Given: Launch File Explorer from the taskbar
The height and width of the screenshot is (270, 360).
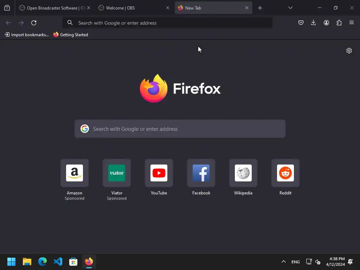Looking at the screenshot, I should tap(27, 262).
